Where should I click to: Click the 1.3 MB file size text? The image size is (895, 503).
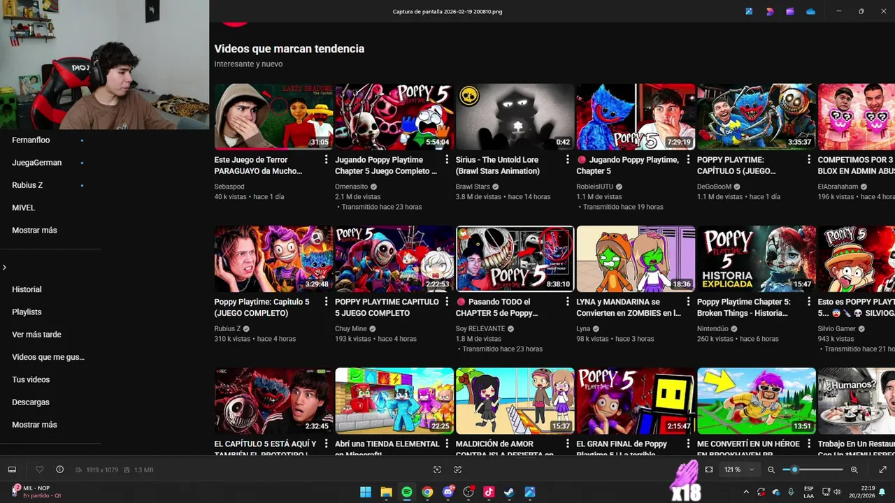(x=143, y=470)
